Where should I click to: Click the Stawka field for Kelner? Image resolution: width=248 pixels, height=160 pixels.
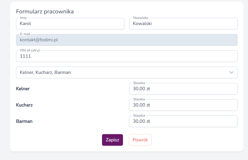[x=183, y=89]
